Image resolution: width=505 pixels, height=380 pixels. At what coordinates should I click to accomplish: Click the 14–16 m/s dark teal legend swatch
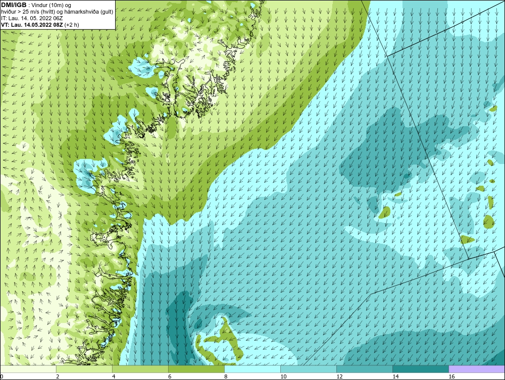click(x=420, y=369)
